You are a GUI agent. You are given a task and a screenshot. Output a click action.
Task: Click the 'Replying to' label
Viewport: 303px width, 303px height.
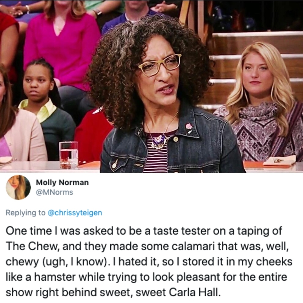25,213
